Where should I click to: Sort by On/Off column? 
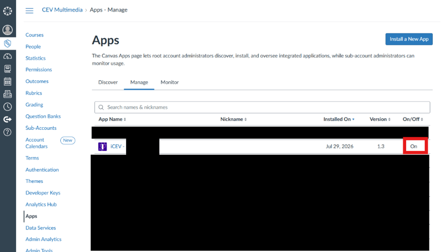pyautogui.click(x=413, y=119)
